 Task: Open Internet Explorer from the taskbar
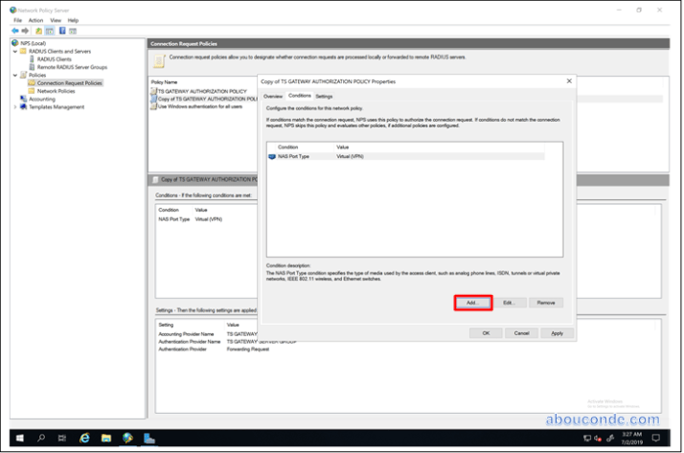(x=84, y=438)
